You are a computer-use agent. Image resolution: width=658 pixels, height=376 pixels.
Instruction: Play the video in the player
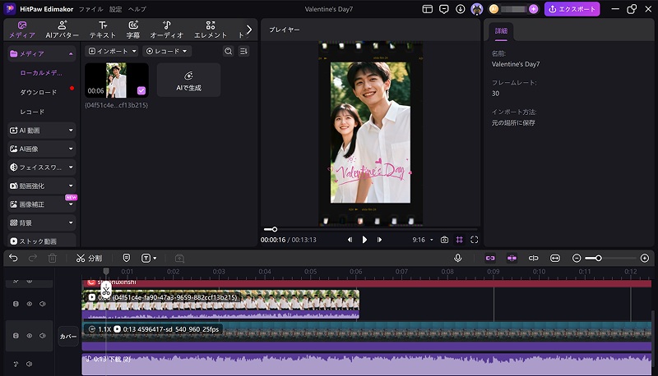click(364, 240)
